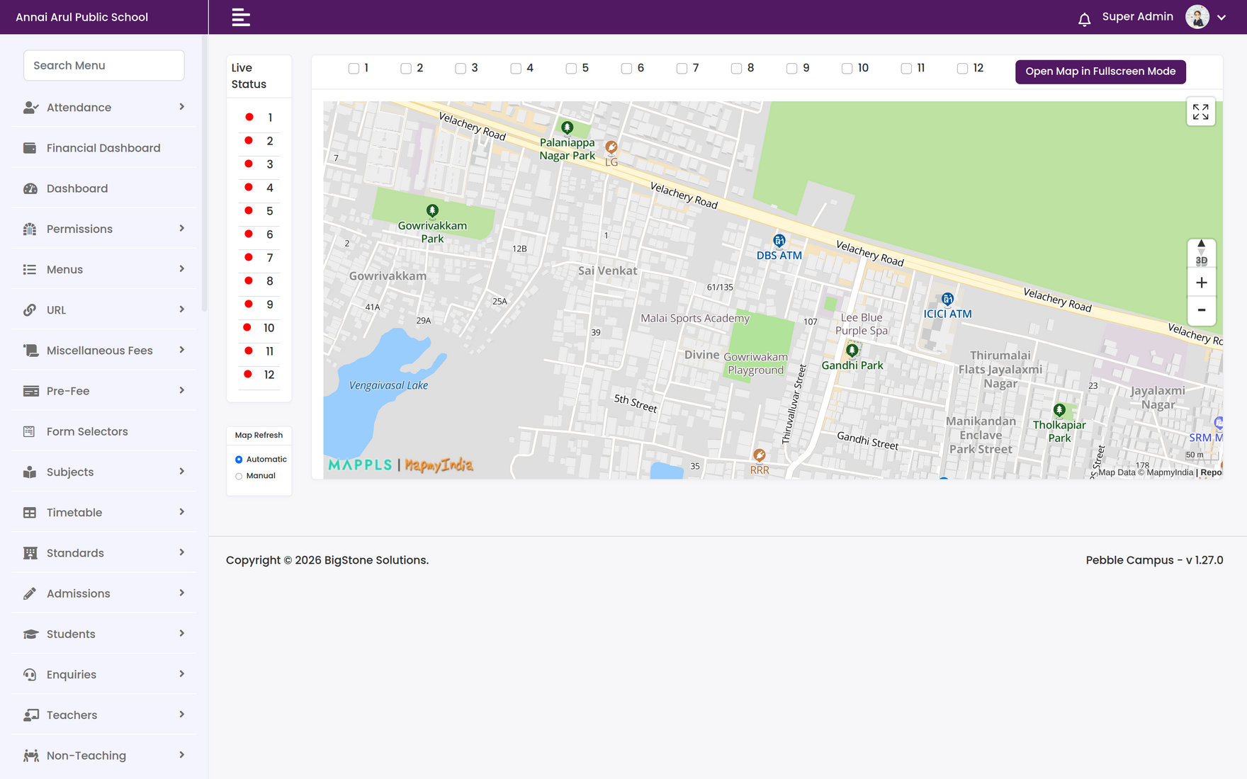1247x779 pixels.
Task: Click live status row 10
Action: click(x=259, y=328)
